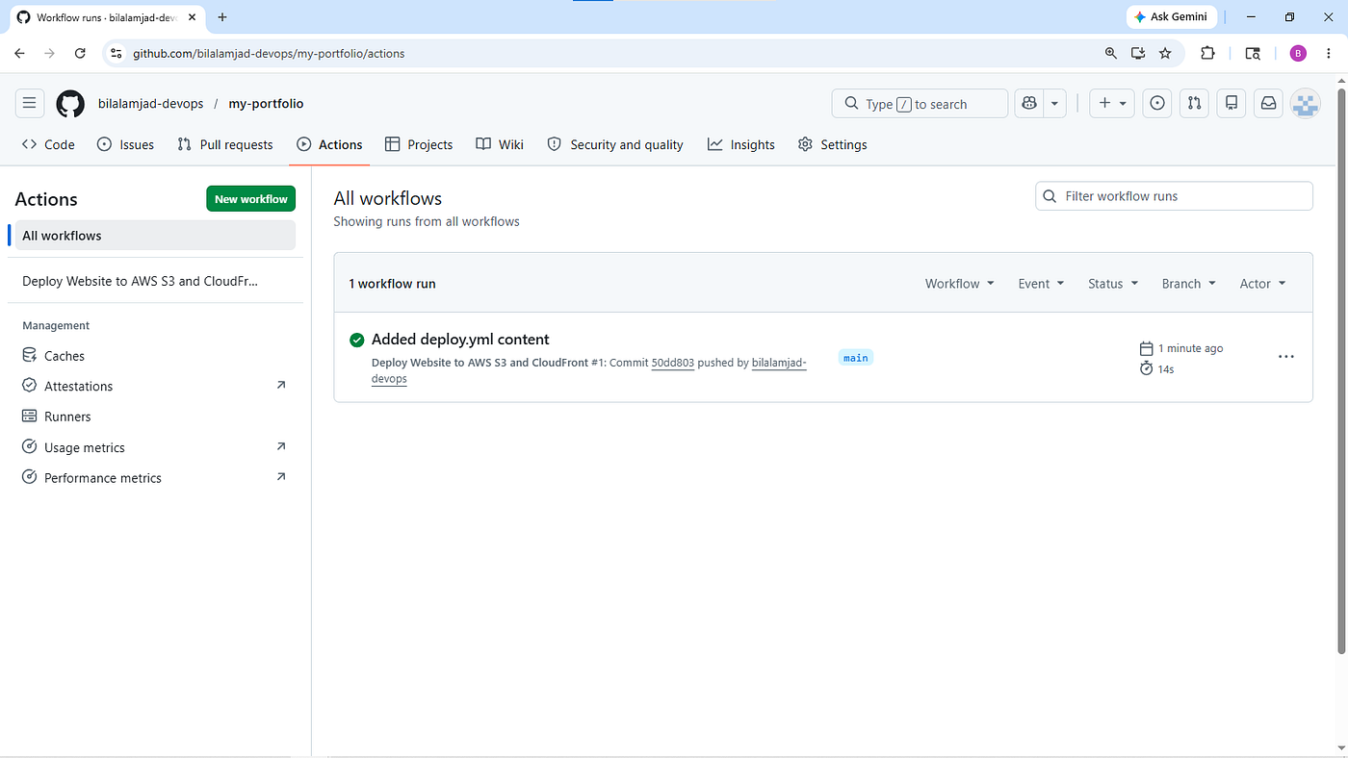Viewport: 1348px width, 758px height.
Task: Open the Issues shortcut icon in header
Action: [1158, 104]
